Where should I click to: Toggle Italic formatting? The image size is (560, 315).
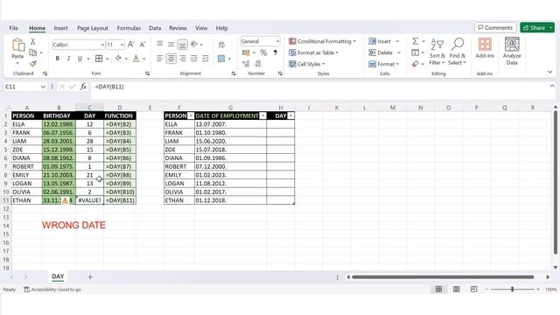click(68, 59)
